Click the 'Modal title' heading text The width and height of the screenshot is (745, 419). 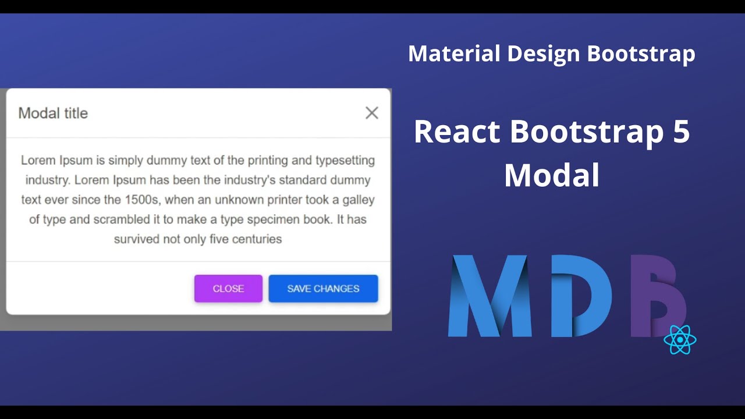pos(53,113)
